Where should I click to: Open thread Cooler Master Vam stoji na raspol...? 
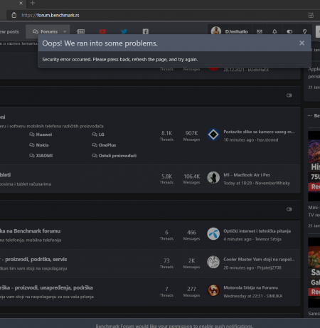(259, 259)
